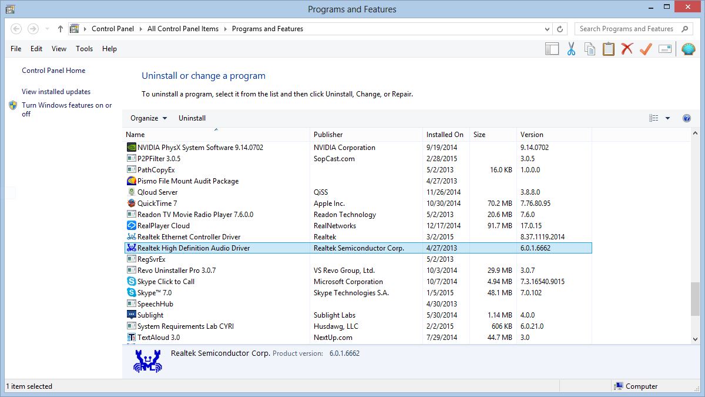The image size is (705, 397).
Task: Click the search magnifier icon
Action: 685,29
